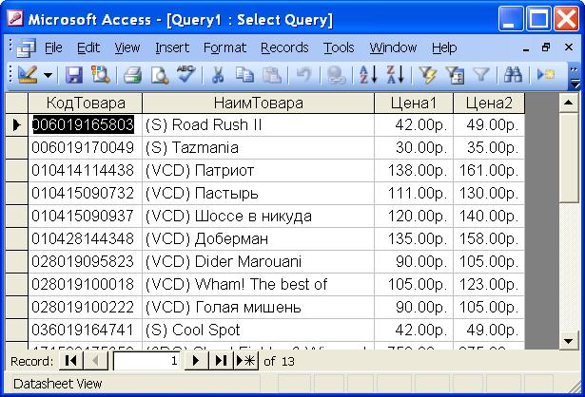Image resolution: width=585 pixels, height=397 pixels.
Task: Click price cell "138.00р."
Action: (x=414, y=171)
